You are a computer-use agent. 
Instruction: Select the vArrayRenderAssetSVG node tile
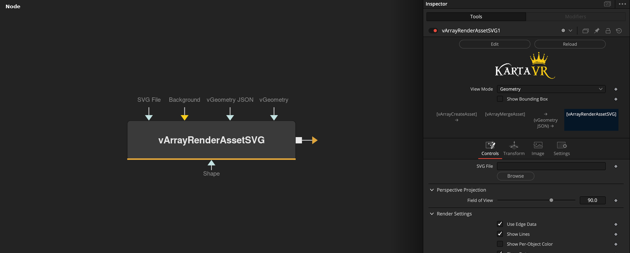click(x=211, y=140)
